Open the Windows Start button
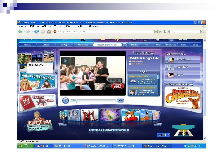This screenshot has height=167, width=223. tap(25, 146)
